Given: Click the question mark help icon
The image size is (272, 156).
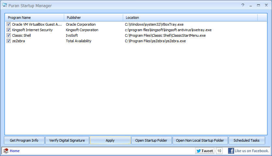Looking at the screenshot, I should [x=243, y=6].
